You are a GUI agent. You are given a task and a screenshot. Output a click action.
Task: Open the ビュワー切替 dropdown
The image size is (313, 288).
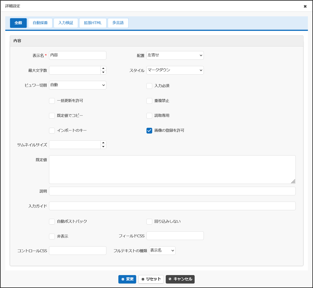(78, 85)
